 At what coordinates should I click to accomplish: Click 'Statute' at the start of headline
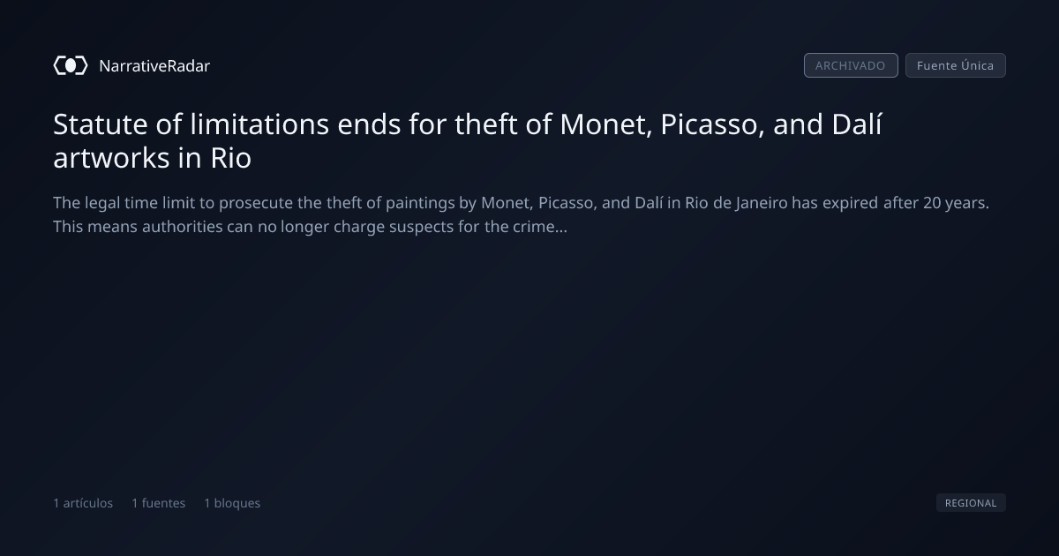pos(101,124)
